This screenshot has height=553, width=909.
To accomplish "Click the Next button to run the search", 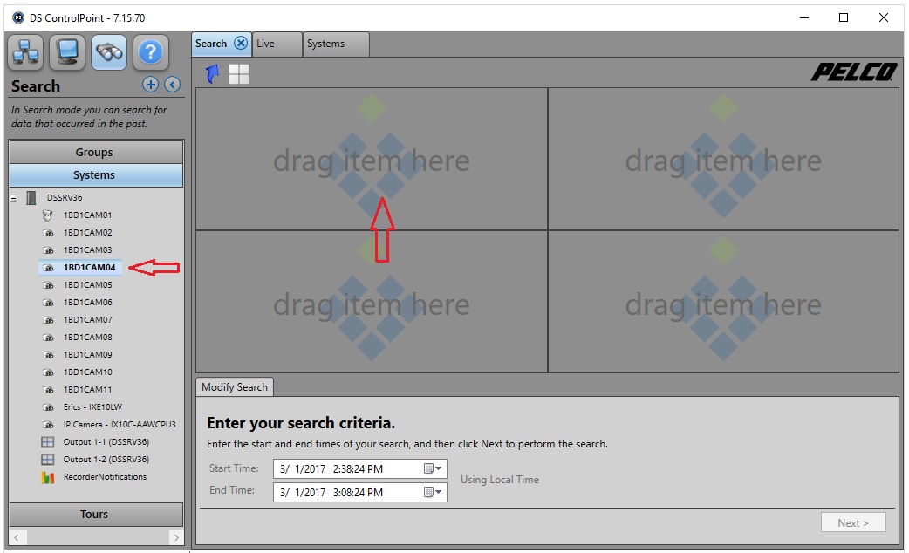I will (853, 522).
